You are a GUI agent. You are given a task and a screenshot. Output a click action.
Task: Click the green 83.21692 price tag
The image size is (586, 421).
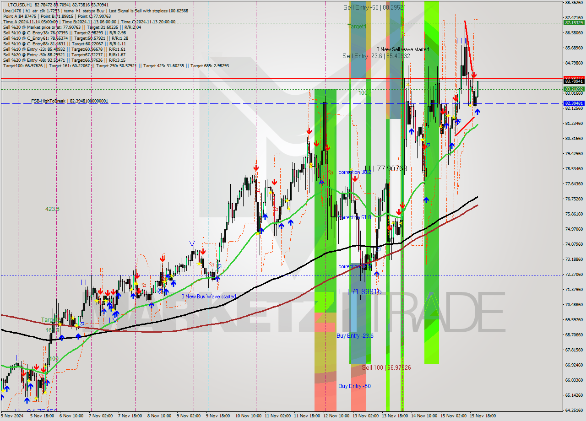[x=574, y=89]
